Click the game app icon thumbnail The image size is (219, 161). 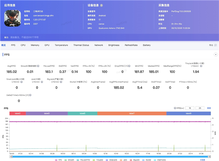12,18
